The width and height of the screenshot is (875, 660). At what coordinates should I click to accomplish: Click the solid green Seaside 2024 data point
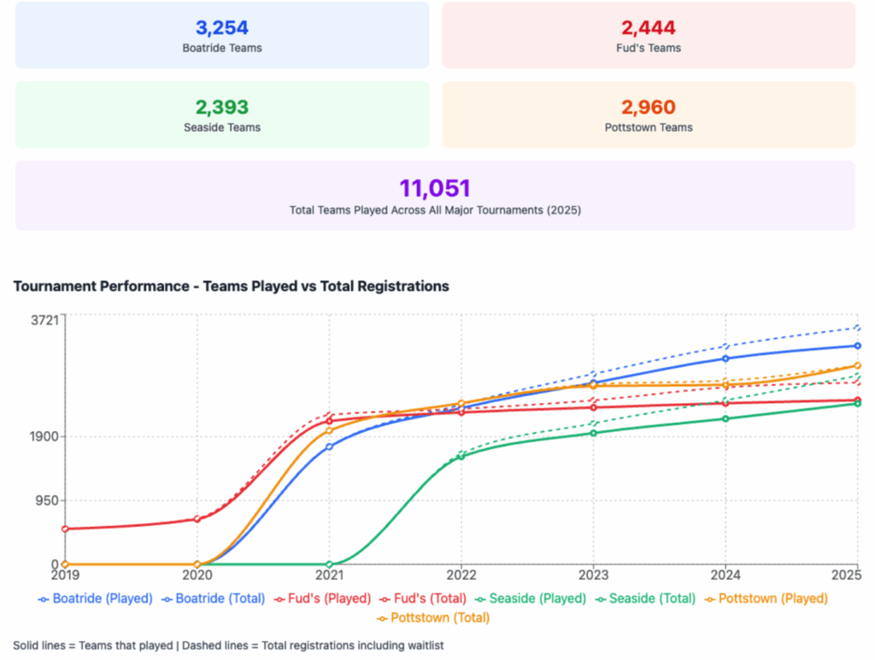(725, 418)
